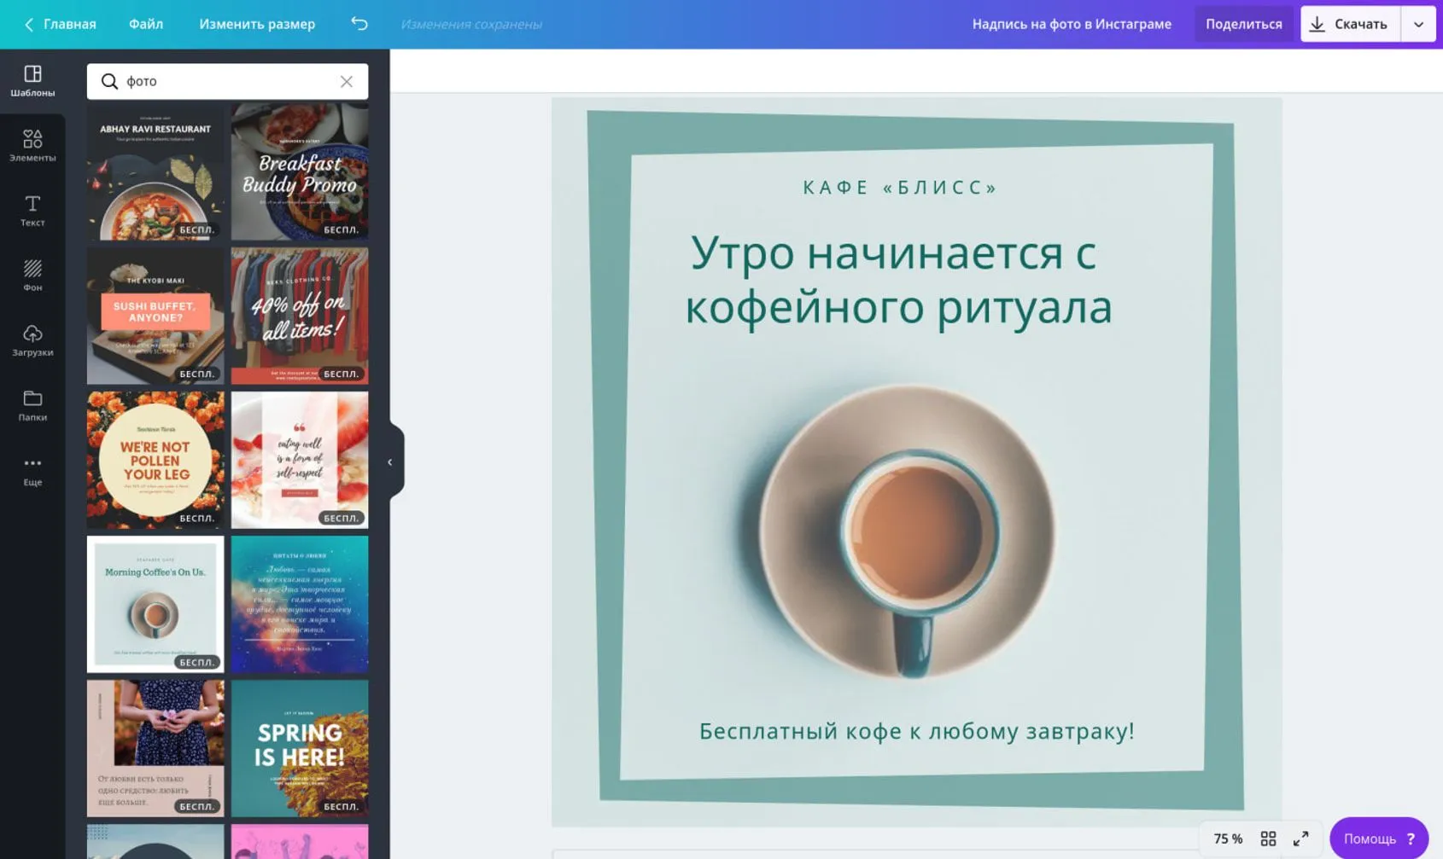Open the grid view icon

coord(1268,839)
